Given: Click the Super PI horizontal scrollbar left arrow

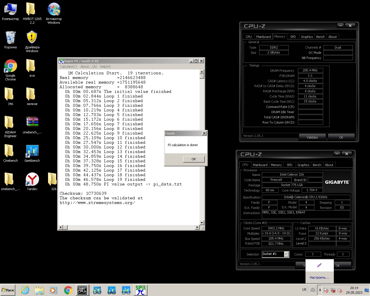Looking at the screenshot, I should pyautogui.click(x=61, y=227).
